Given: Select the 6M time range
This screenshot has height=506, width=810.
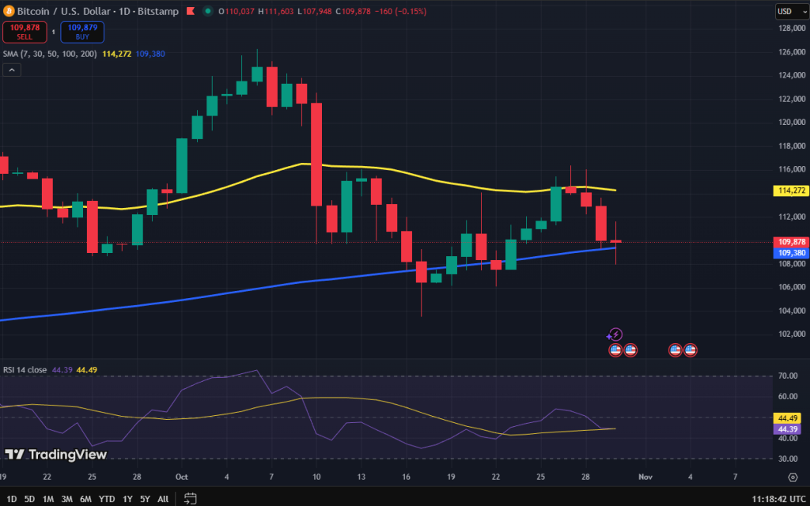Looking at the screenshot, I should [x=85, y=499].
